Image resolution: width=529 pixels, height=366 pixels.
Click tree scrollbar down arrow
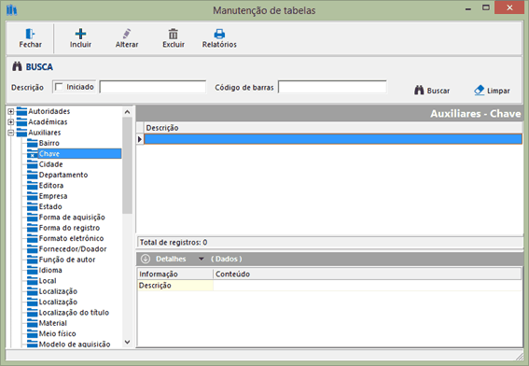(x=127, y=342)
